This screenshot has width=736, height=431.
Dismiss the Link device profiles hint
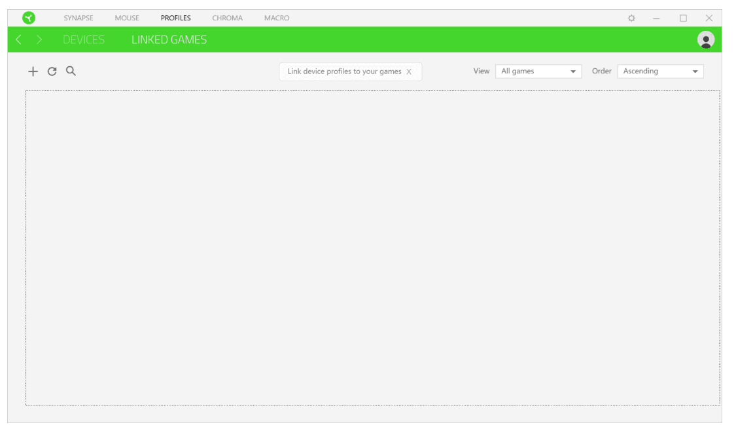409,72
